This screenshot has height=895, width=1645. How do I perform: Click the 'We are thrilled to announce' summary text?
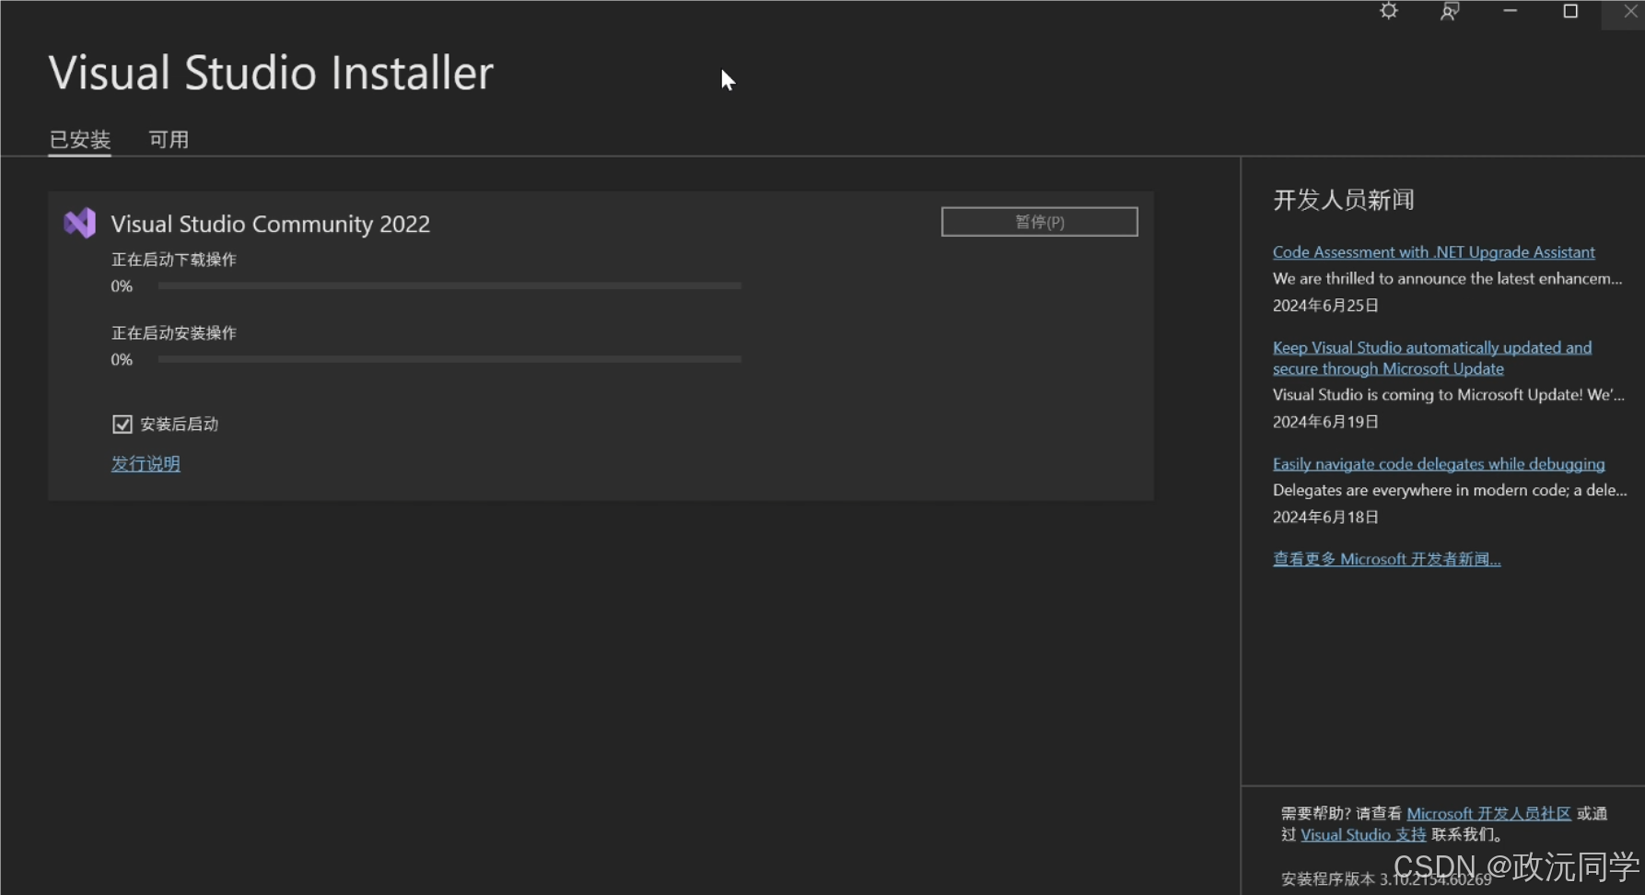point(1447,278)
